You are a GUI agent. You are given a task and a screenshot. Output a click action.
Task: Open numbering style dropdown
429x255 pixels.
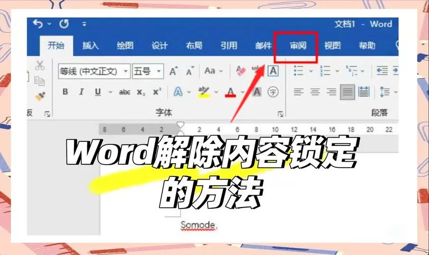pyautogui.click(x=337, y=71)
